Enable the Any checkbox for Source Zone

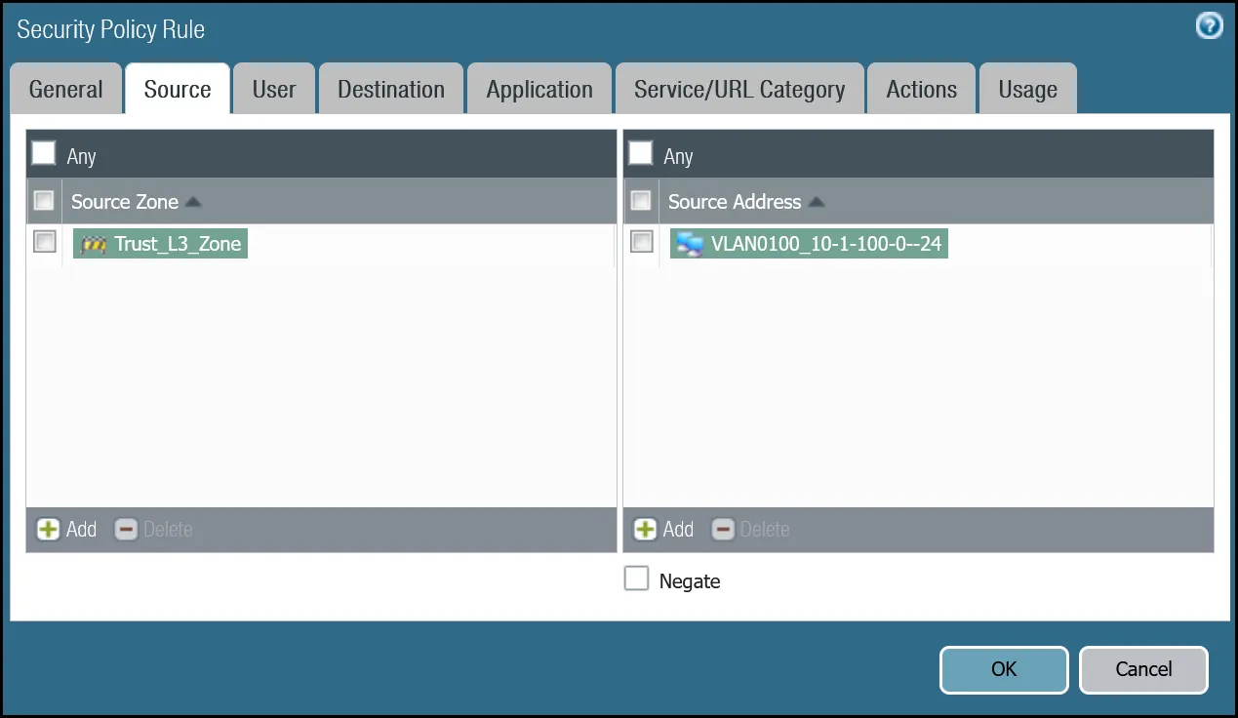coord(44,154)
